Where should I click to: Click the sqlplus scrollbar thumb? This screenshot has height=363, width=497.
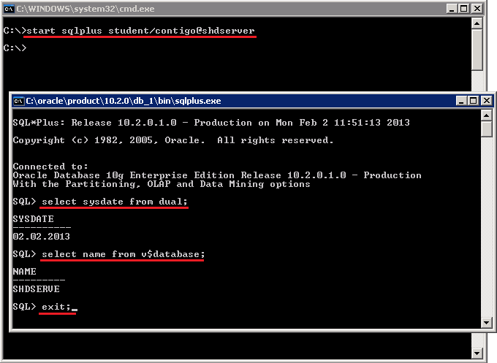pyautogui.click(x=487, y=129)
